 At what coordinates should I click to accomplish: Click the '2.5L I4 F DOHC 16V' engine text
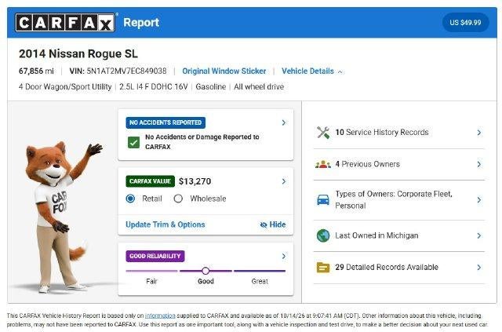(x=154, y=87)
